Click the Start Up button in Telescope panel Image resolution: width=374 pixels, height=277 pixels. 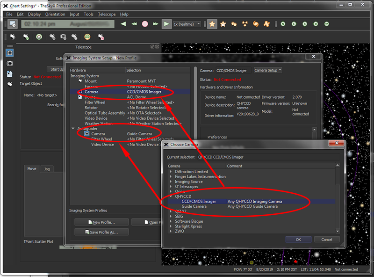55,69
